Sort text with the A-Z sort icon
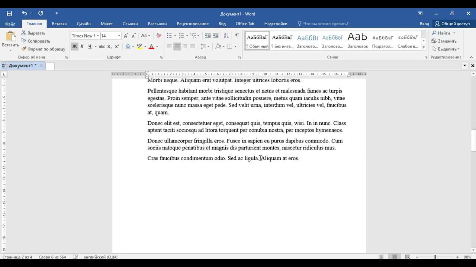The height and width of the screenshot is (267, 476). pos(226,36)
